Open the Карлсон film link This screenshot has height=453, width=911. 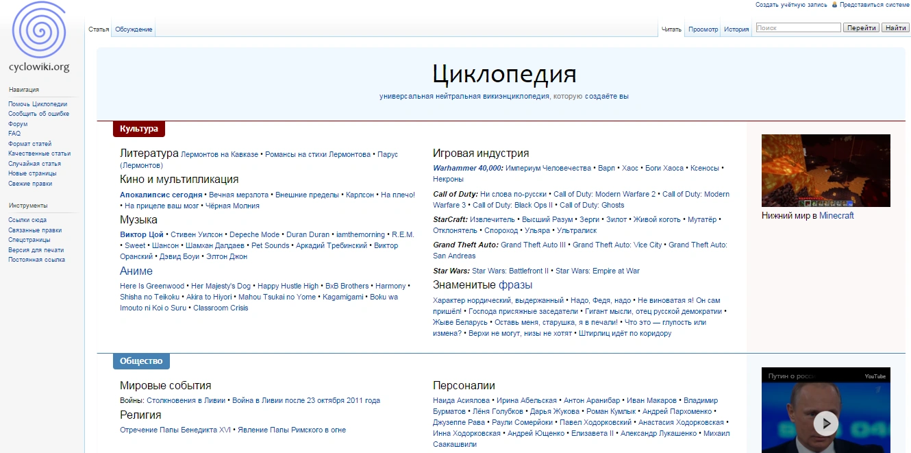pyautogui.click(x=360, y=195)
